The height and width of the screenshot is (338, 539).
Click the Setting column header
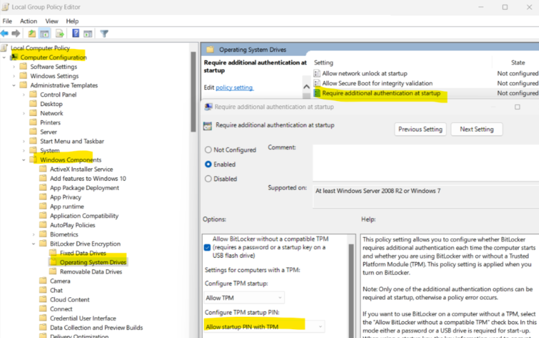pyautogui.click(x=323, y=63)
